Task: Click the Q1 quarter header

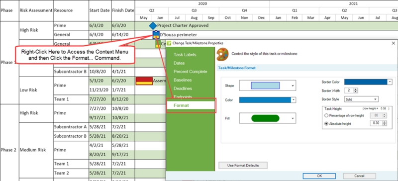Action: tap(295, 10)
